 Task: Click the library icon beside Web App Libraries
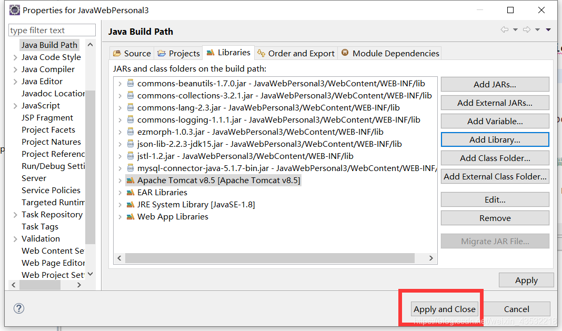coord(132,216)
